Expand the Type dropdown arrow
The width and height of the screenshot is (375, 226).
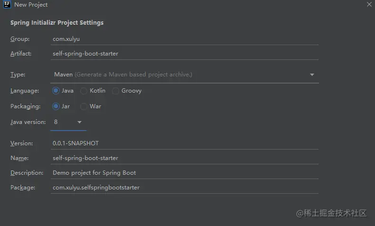(312, 75)
